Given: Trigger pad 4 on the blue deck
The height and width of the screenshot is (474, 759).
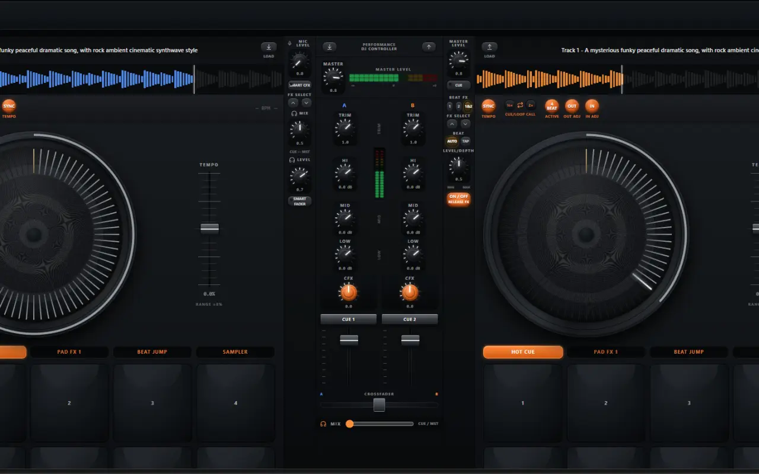Looking at the screenshot, I should point(235,403).
